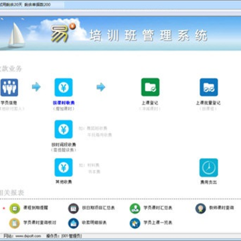Click the 按日期项目汇总表 report label
Image resolution: width=241 pixels, height=241 pixels.
click(x=98, y=208)
